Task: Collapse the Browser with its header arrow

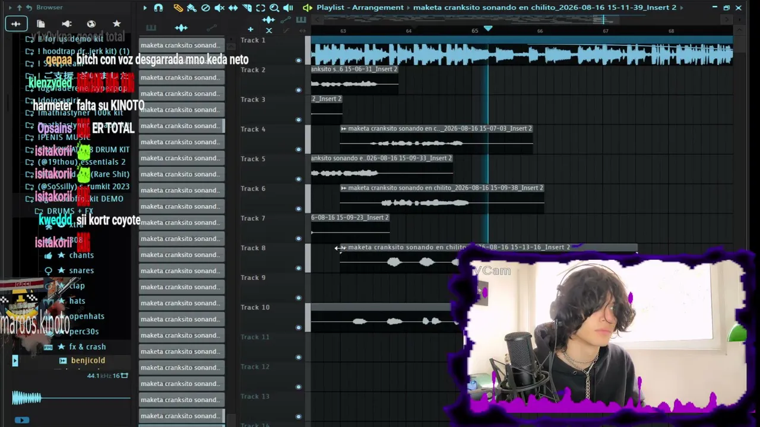Action: click(9, 8)
